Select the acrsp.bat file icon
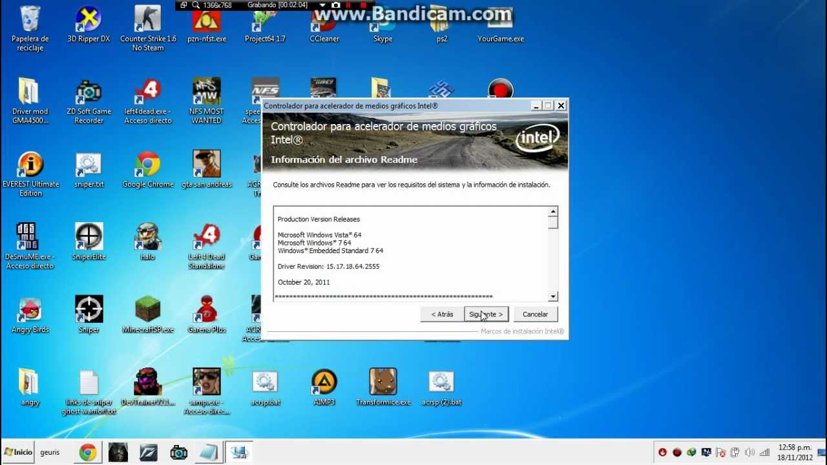Screen dimensions: 827x465 265,387
